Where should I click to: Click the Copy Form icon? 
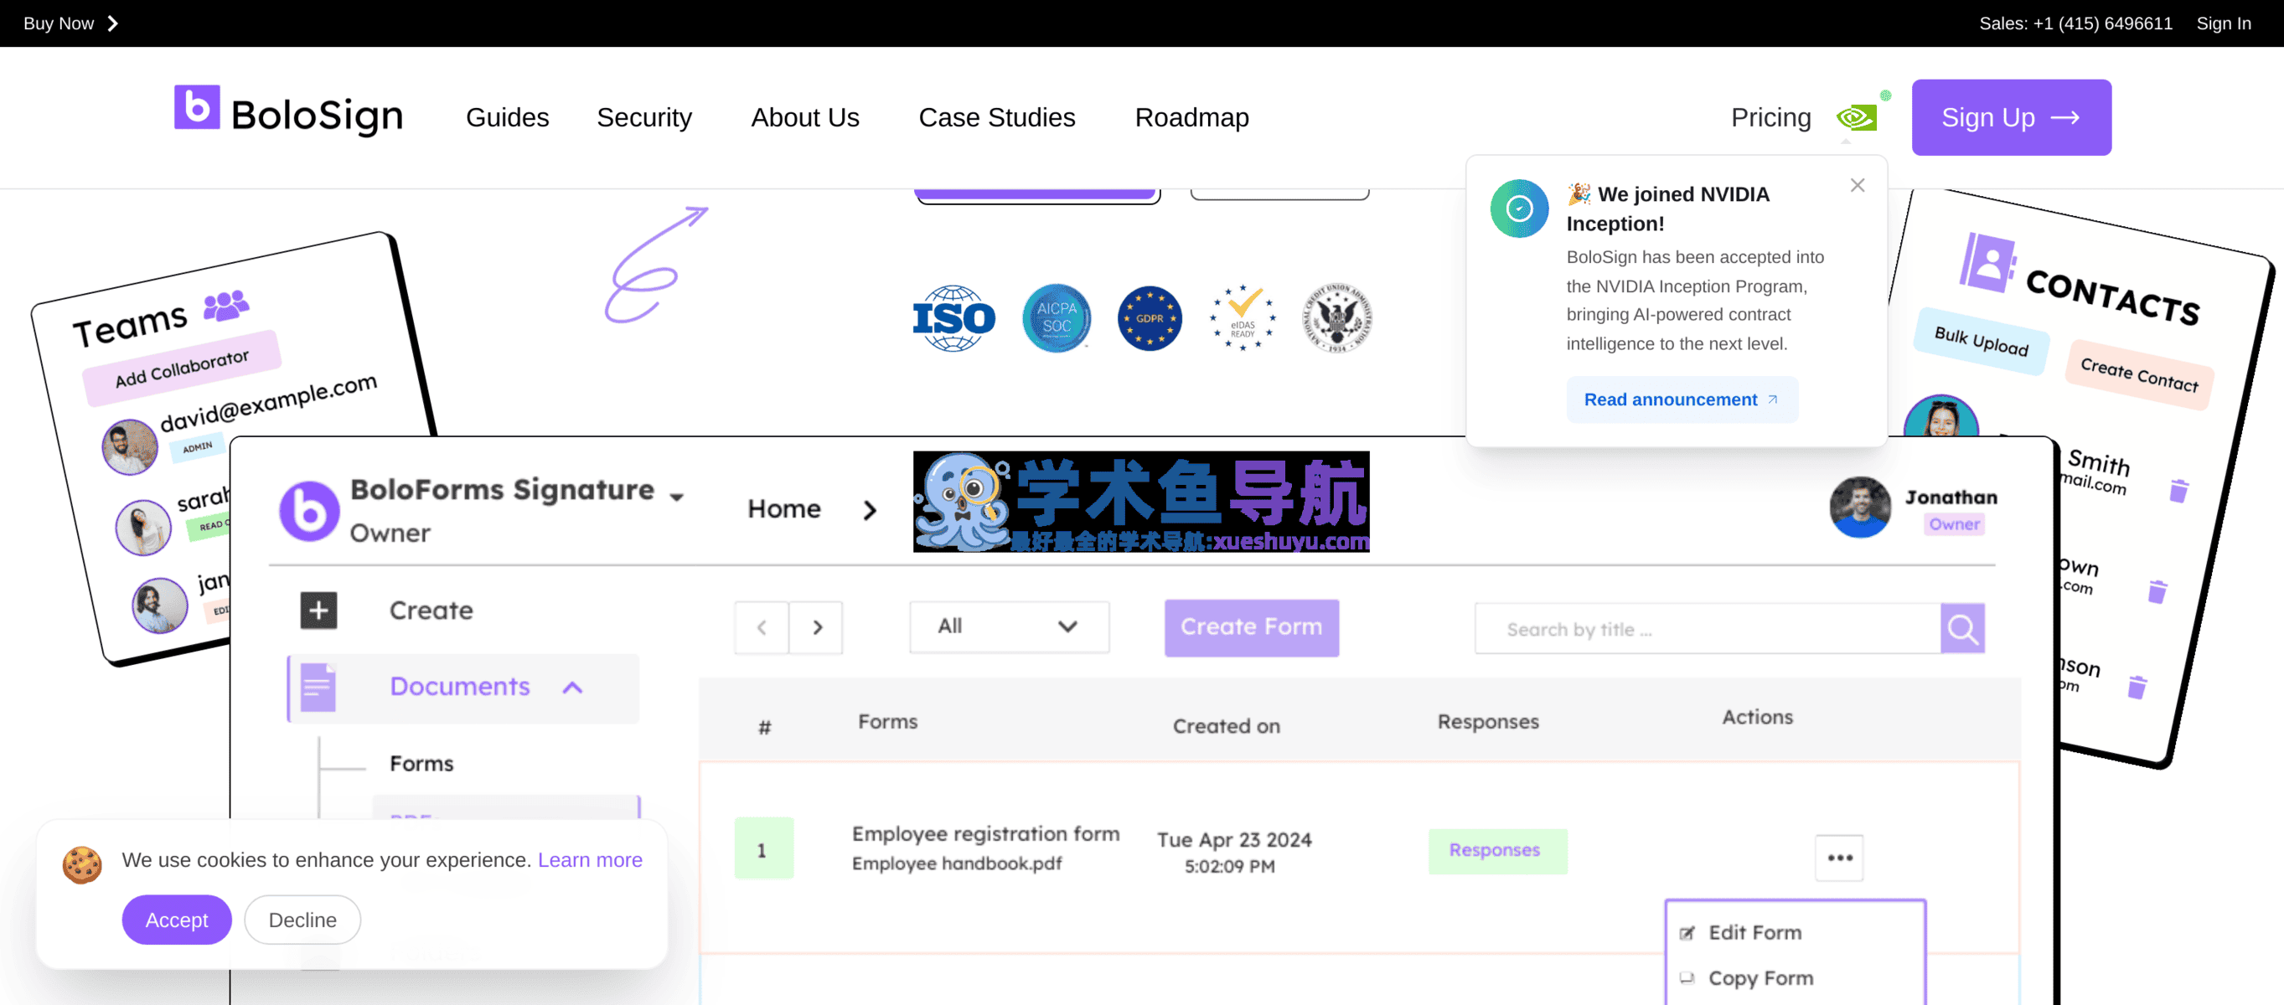click(x=1687, y=978)
